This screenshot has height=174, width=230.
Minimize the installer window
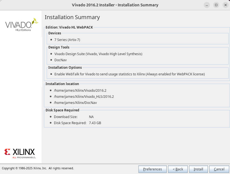tap(207, 5)
